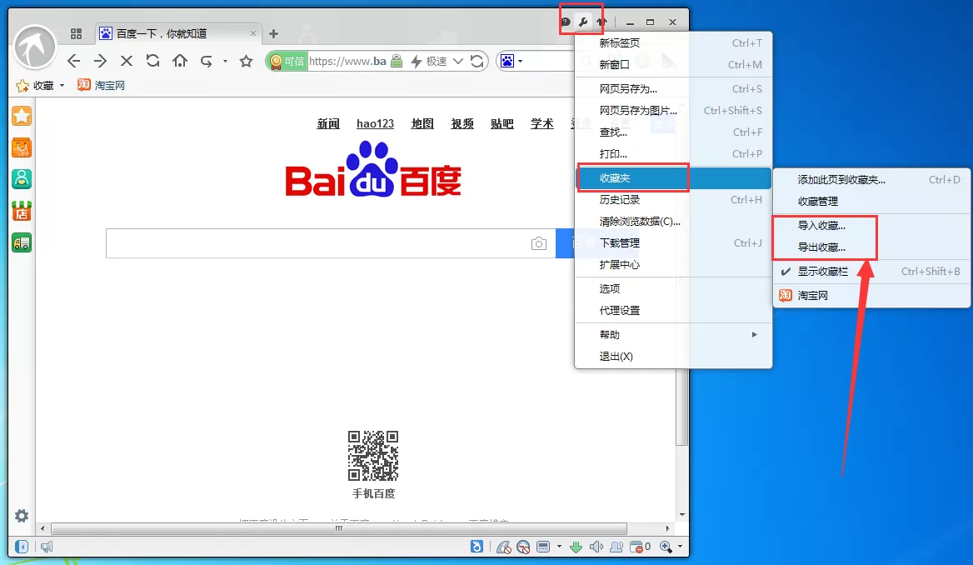Click the undo closed tab icon
The width and height of the screenshot is (973, 565).
pyautogui.click(x=207, y=61)
